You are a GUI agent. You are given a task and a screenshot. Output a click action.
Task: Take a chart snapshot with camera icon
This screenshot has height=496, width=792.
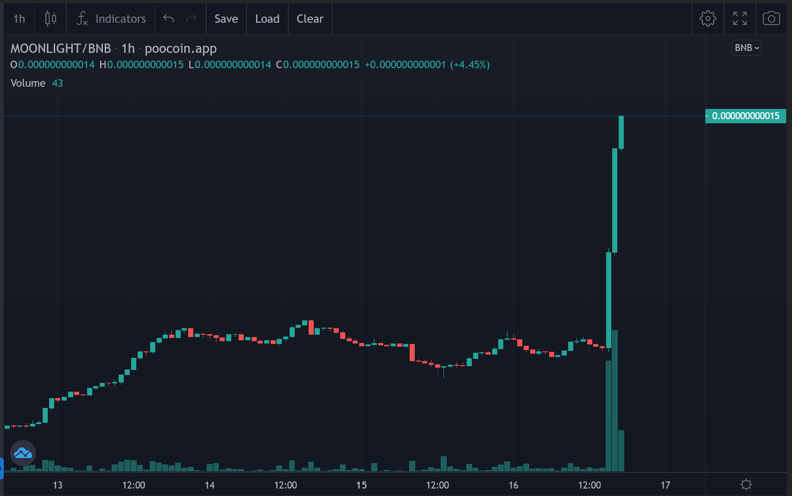pos(772,18)
